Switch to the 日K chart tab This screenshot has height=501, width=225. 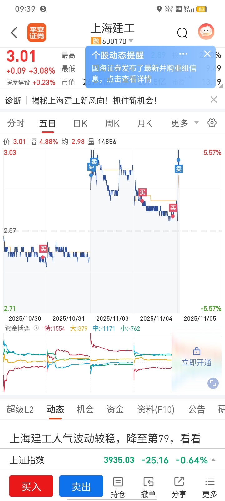[x=80, y=123]
